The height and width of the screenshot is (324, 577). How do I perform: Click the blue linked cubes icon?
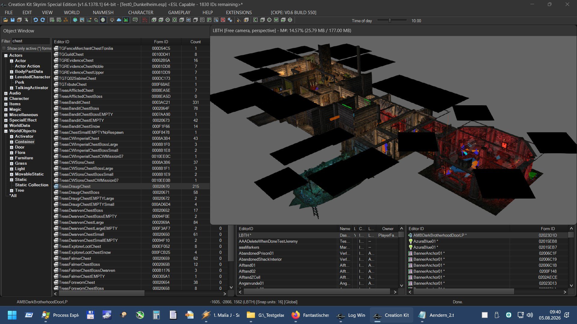tap(230, 20)
